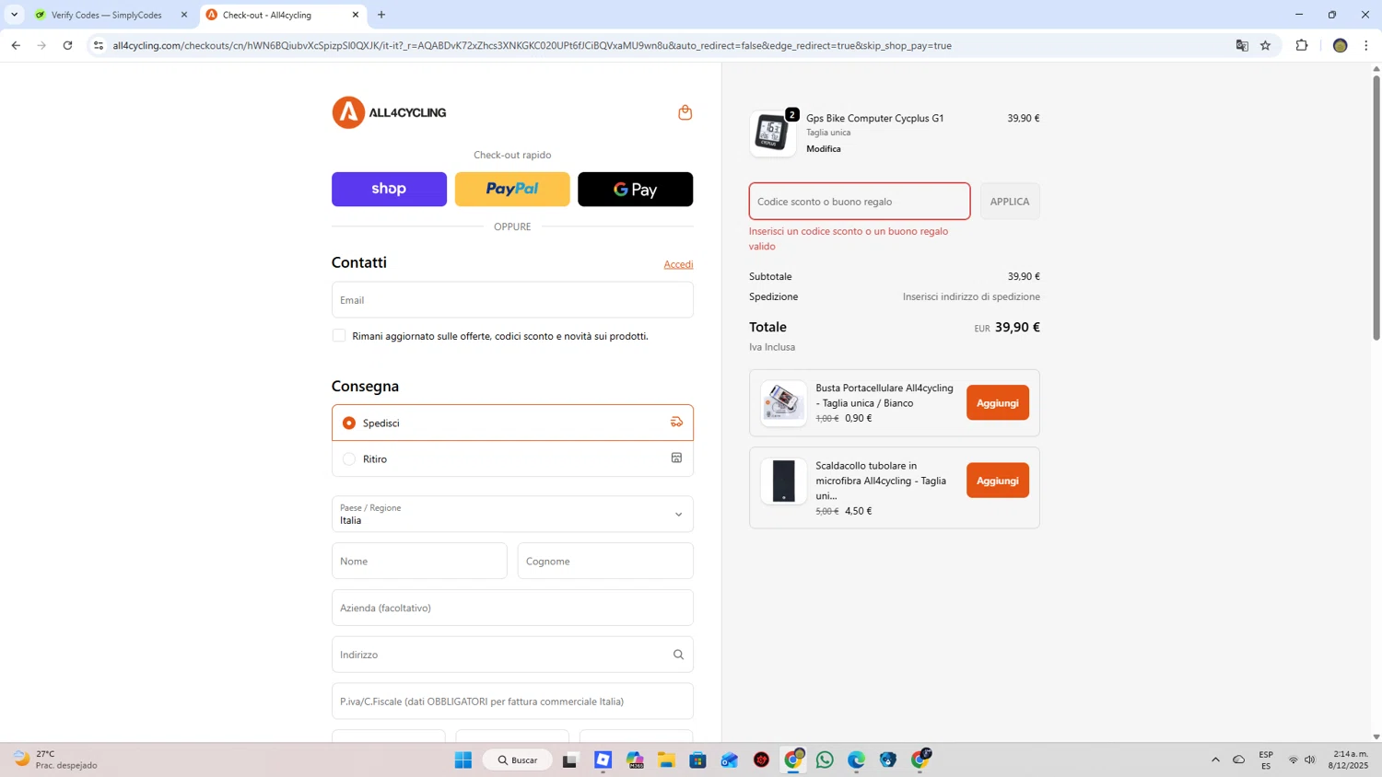
Task: Click the Task View icon on taskbar
Action: (570, 760)
